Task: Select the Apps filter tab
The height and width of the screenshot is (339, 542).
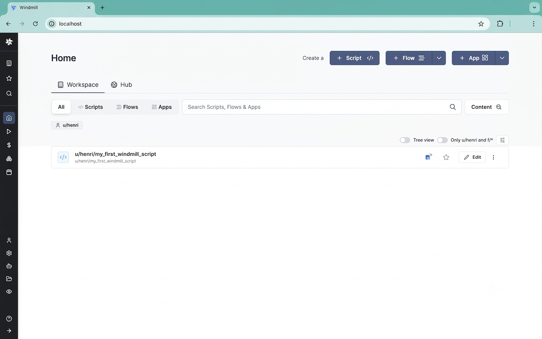Action: [x=161, y=107]
